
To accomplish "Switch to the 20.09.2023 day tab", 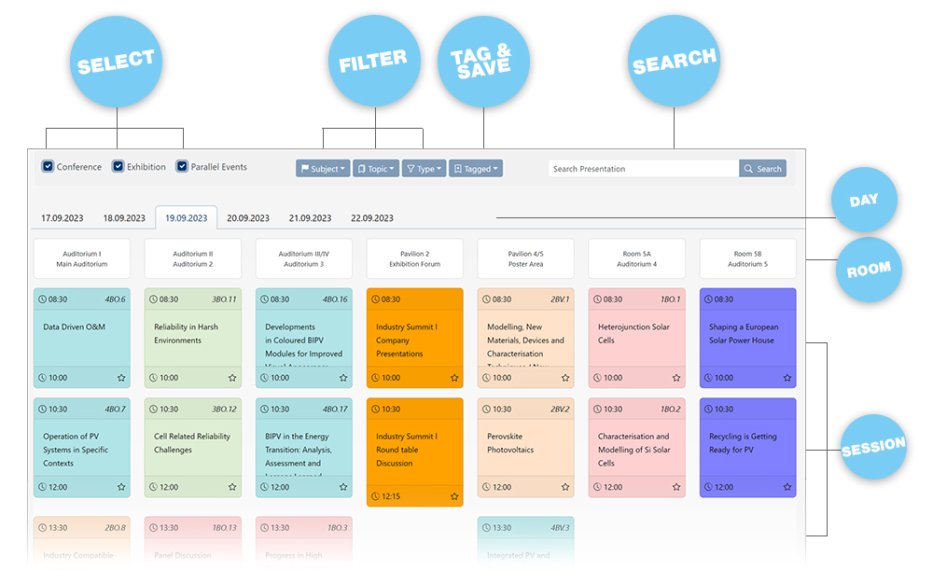I will pyautogui.click(x=248, y=218).
